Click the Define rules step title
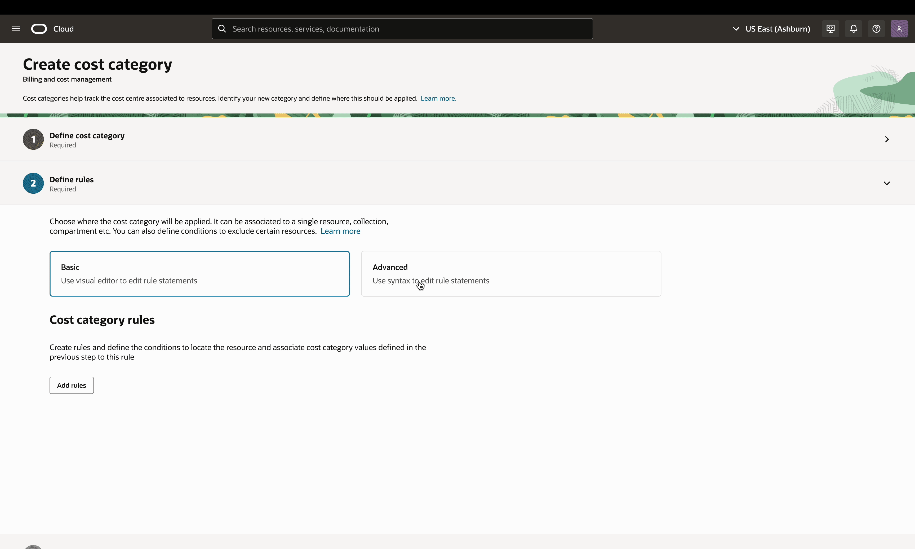Screen dimensions: 915x549 click(71, 180)
